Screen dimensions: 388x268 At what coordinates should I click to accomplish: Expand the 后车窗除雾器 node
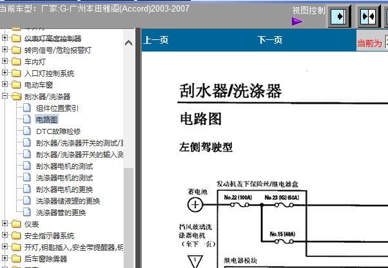pyautogui.click(x=5, y=258)
